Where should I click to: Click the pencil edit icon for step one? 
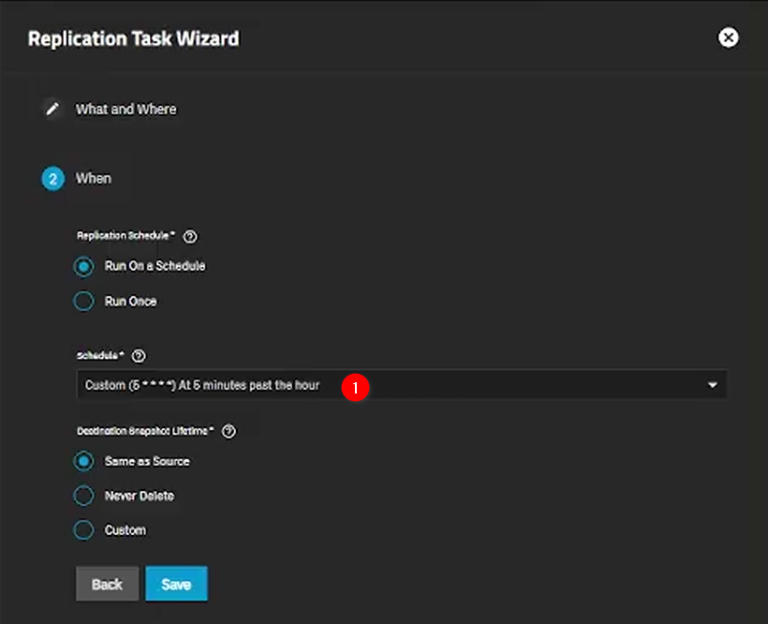(x=52, y=110)
